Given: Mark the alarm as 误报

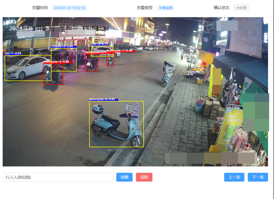Looking at the screenshot, I should tap(144, 177).
